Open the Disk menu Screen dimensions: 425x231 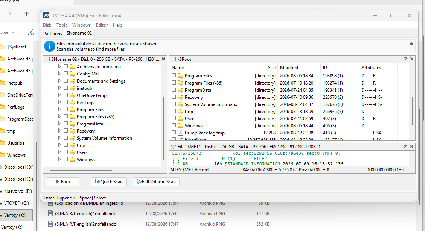[47, 25]
